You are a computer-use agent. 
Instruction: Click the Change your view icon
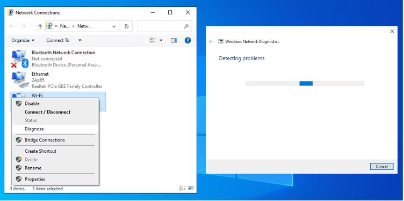pos(153,40)
